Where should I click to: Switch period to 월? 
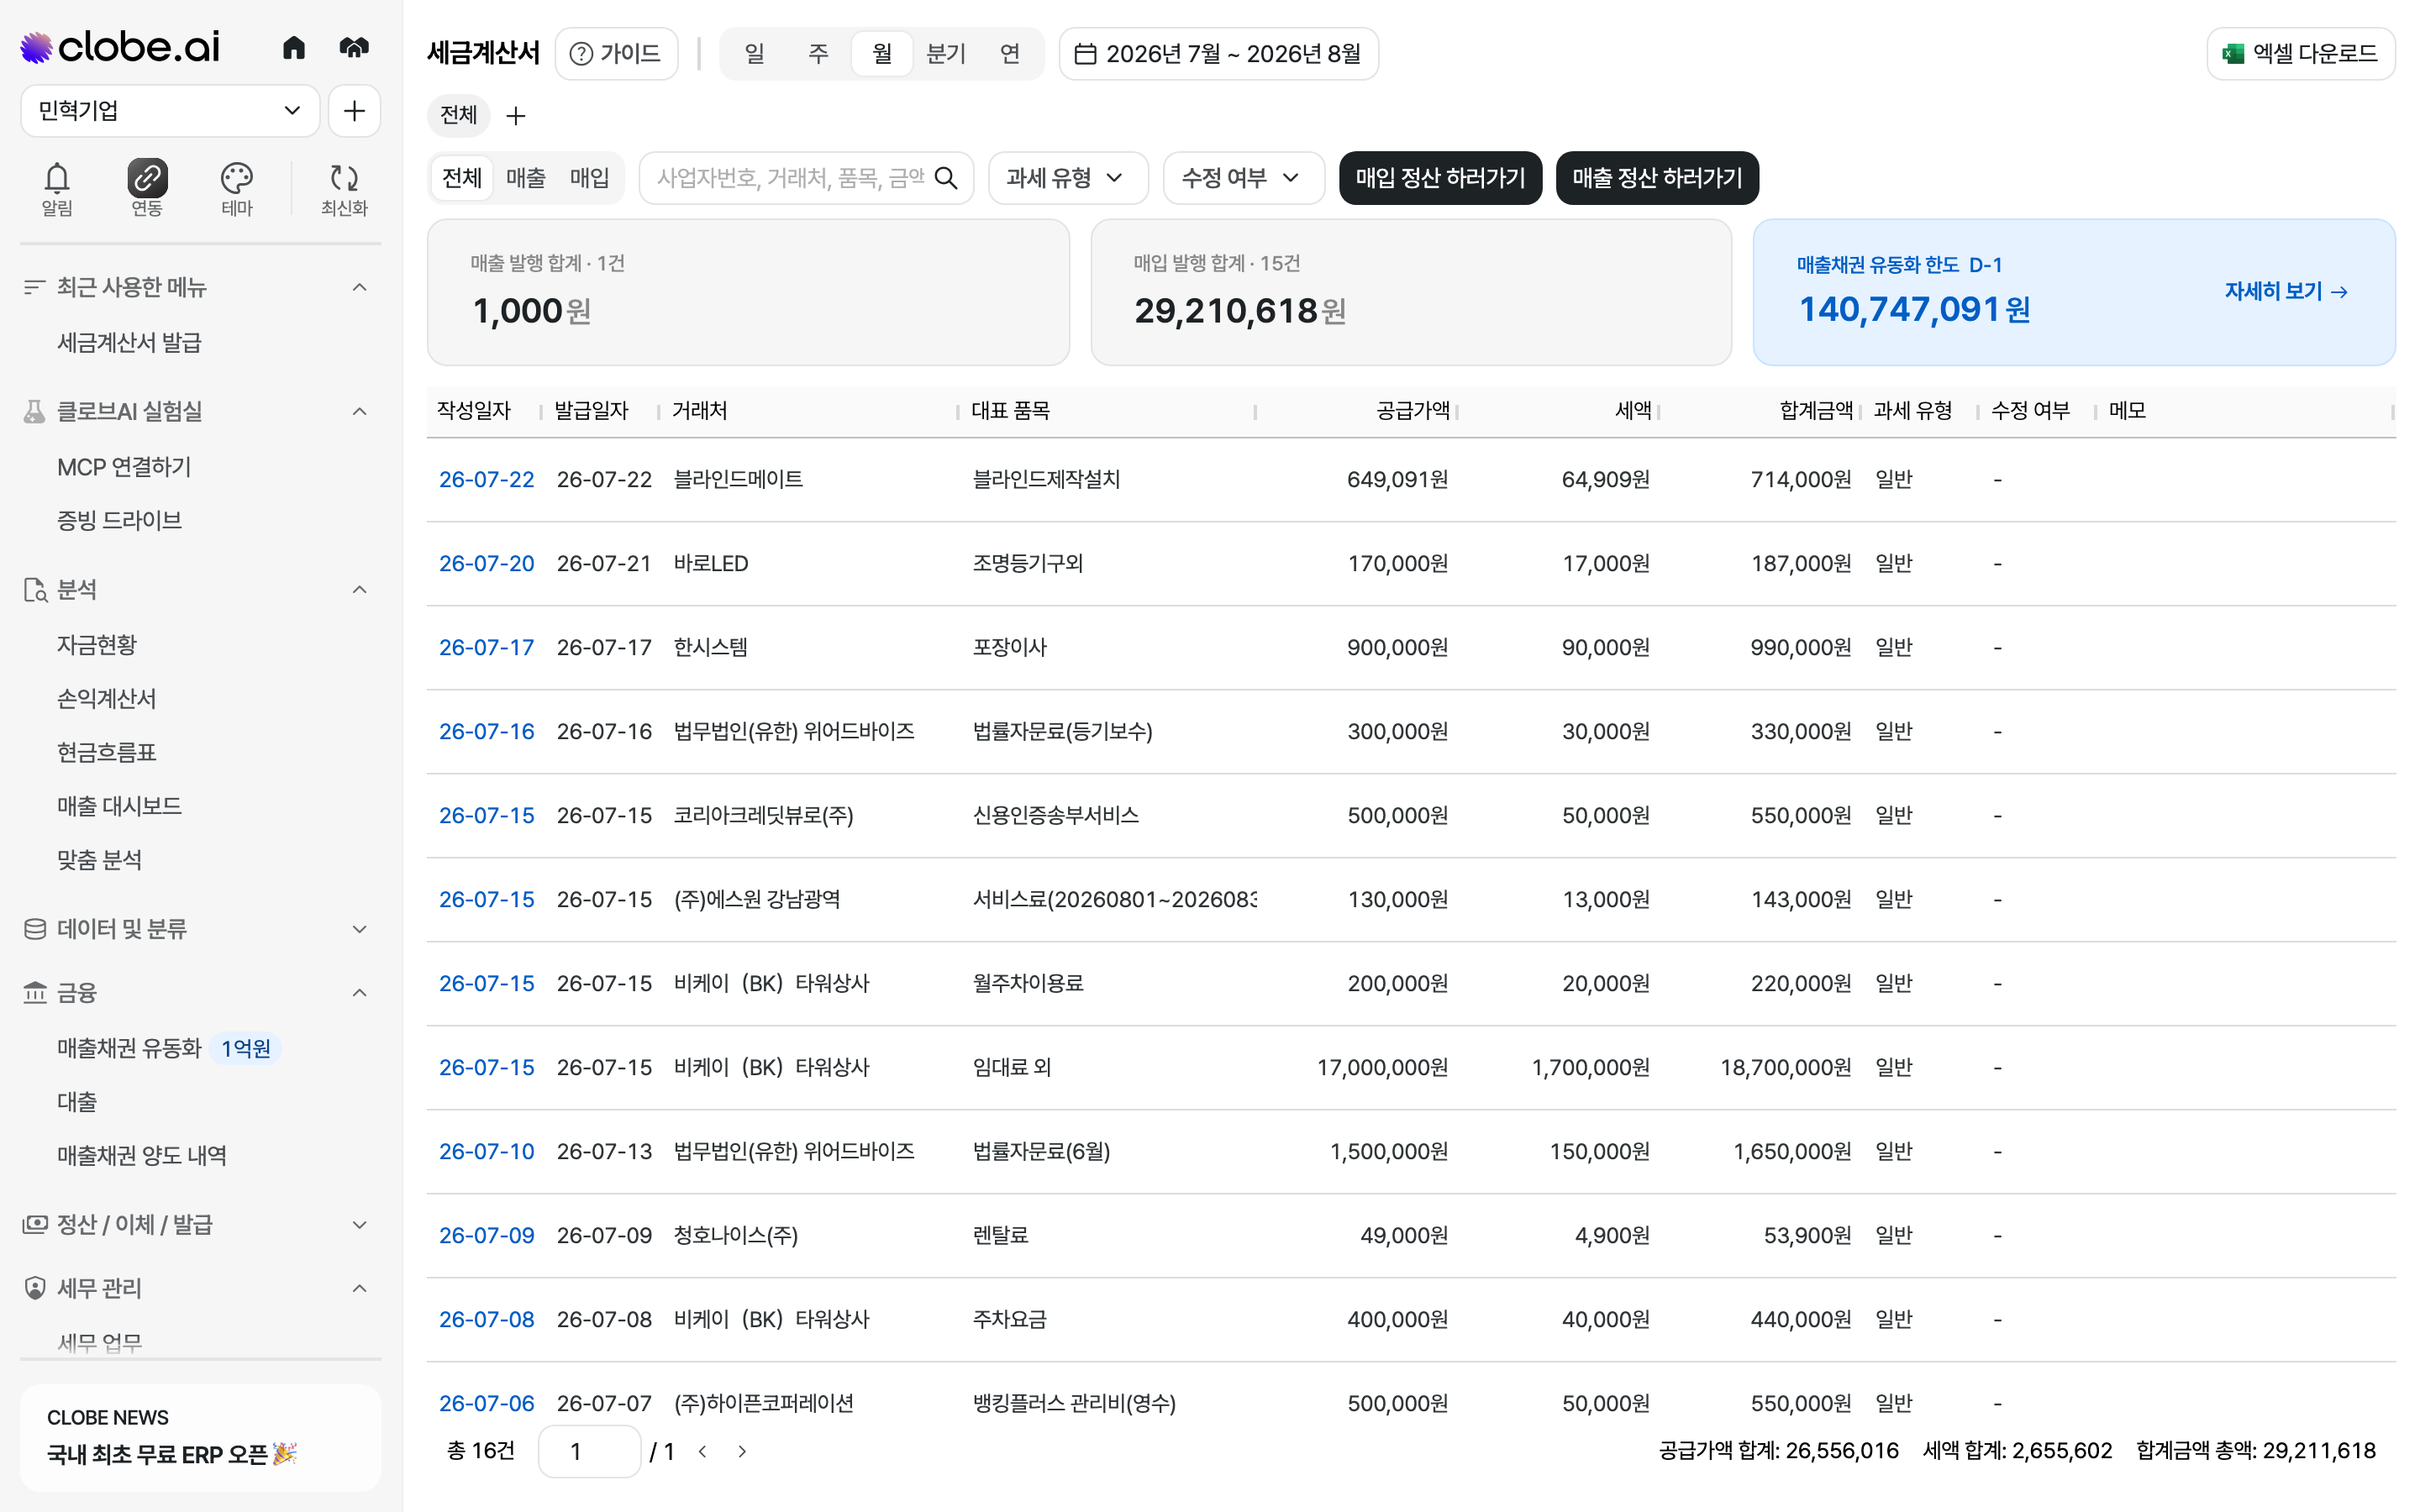coord(882,53)
